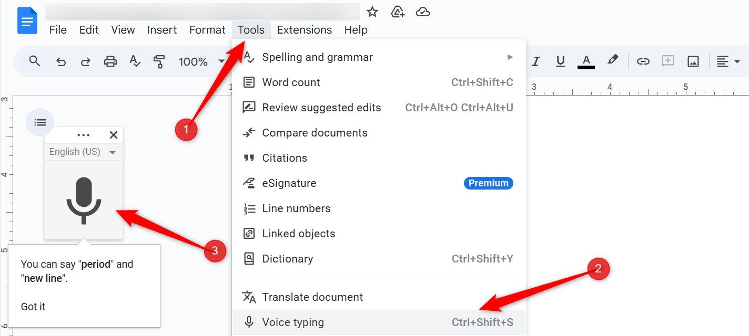Select the highlight color pen
The height and width of the screenshot is (336, 749).
[x=612, y=60]
